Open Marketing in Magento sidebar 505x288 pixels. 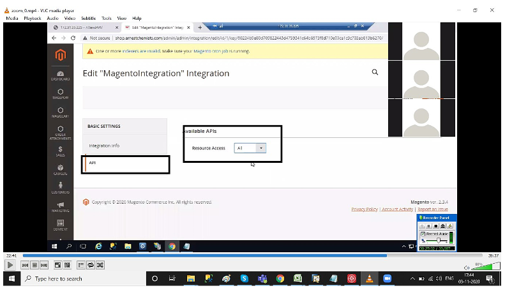[x=60, y=207]
